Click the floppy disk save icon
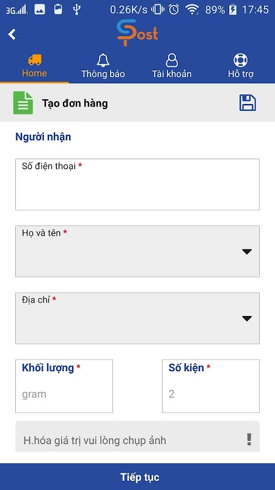Viewport: 275px width, 490px height. (x=248, y=103)
